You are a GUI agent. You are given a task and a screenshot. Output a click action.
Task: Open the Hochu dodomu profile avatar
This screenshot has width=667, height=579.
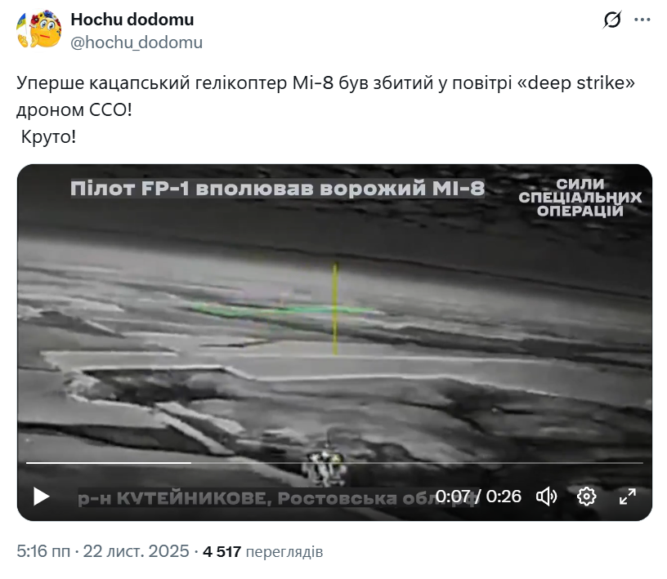pos(38,29)
